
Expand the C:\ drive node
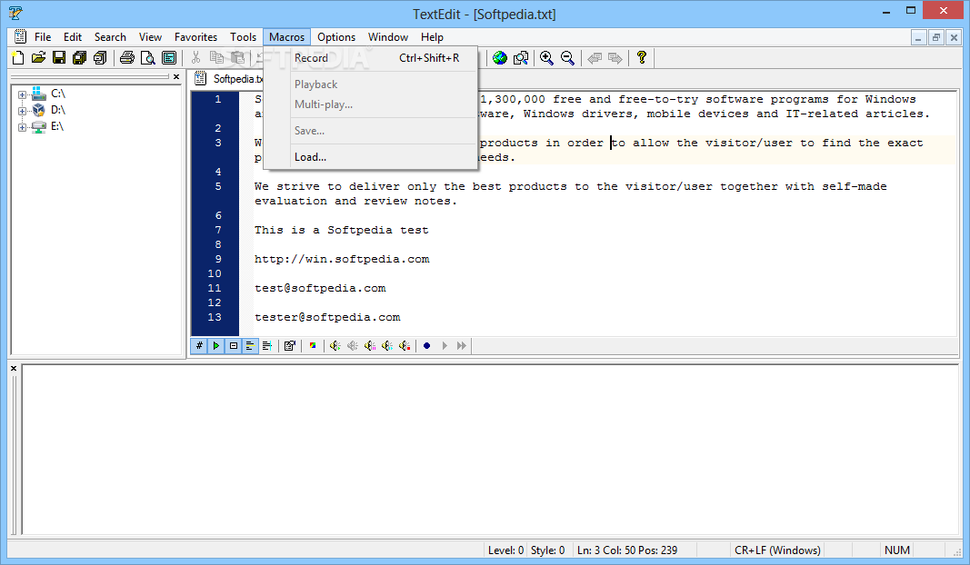click(x=22, y=95)
